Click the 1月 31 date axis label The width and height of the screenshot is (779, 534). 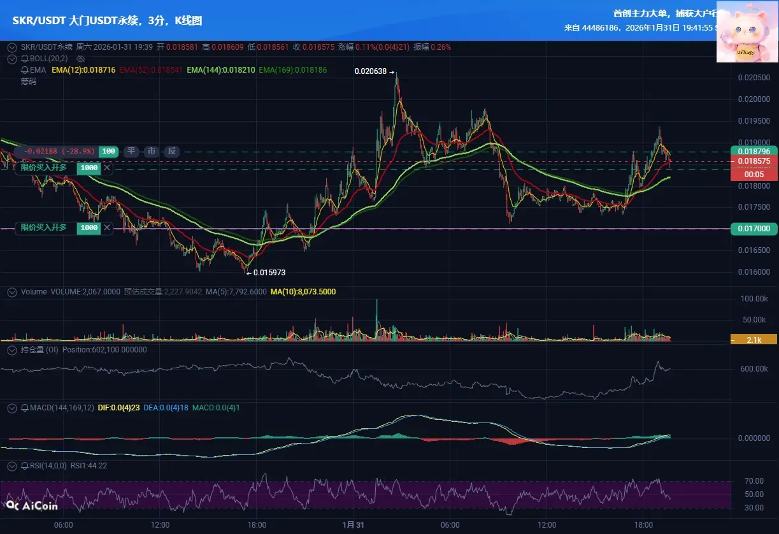pos(353,524)
